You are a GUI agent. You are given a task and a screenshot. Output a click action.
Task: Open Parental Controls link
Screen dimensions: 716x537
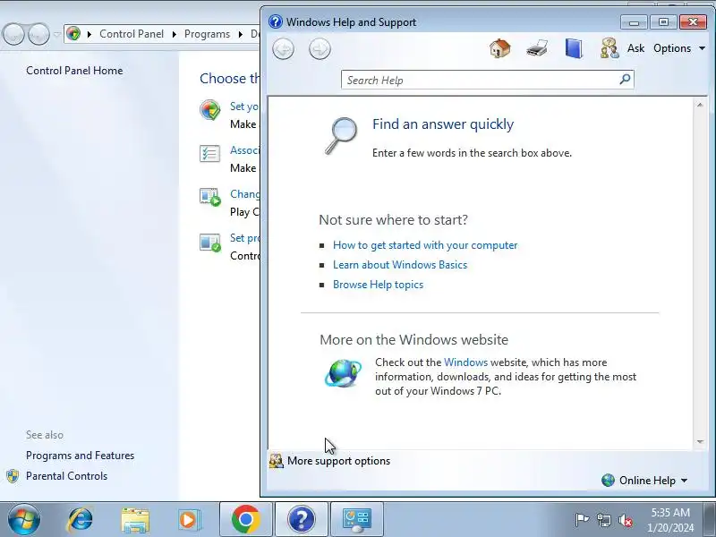pyautogui.click(x=66, y=476)
